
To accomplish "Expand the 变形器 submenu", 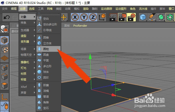I will tap(27, 42).
